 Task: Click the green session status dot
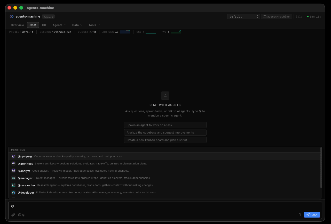coord(308,16)
